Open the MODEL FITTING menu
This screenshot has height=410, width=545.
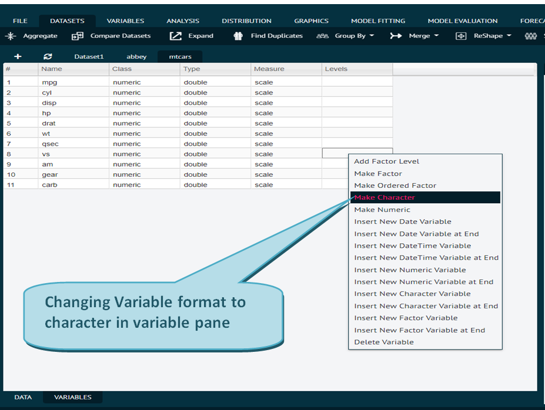[378, 19]
